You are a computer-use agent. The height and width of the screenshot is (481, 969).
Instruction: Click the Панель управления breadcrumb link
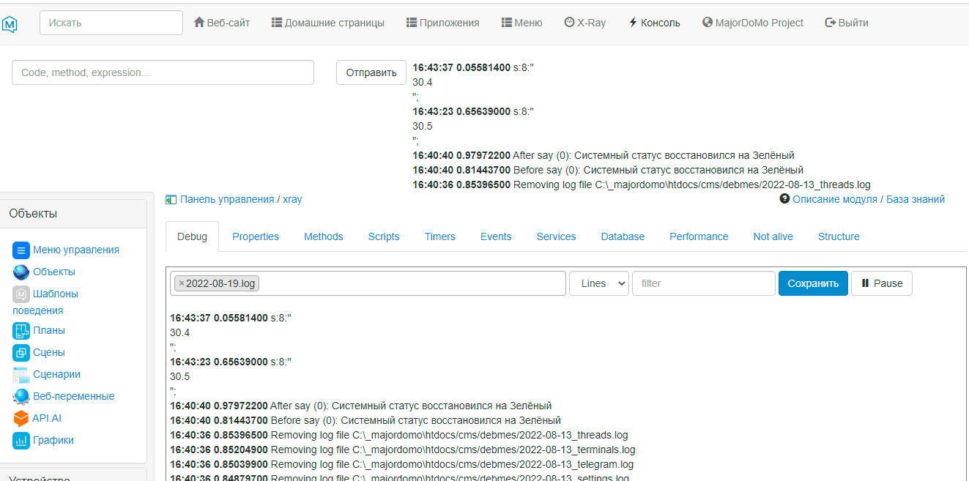point(227,199)
